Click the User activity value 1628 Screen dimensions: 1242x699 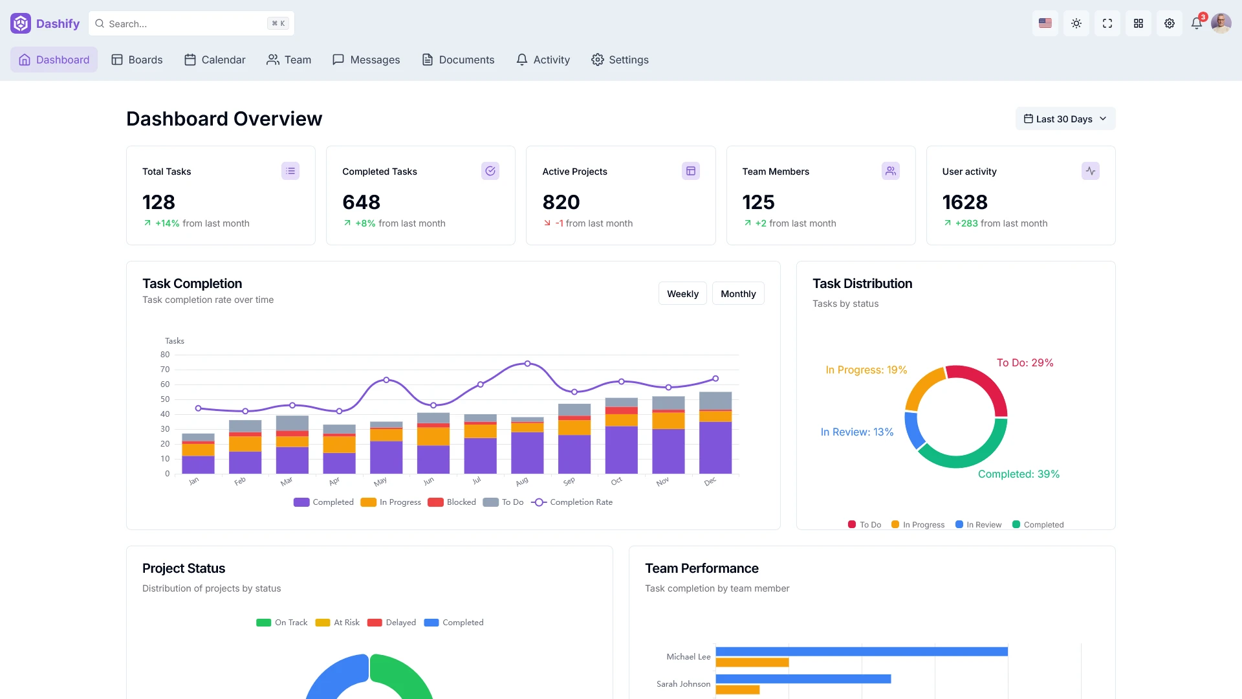(964, 202)
